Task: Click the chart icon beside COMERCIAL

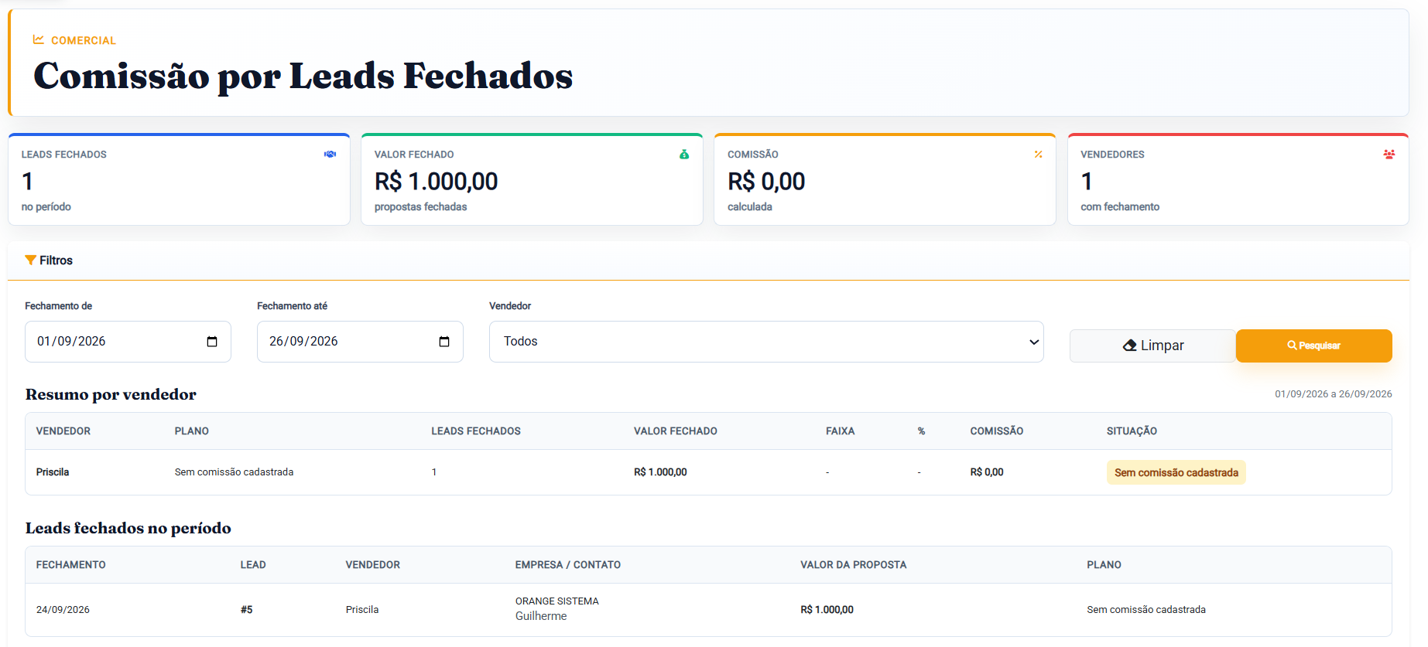Action: [x=39, y=39]
